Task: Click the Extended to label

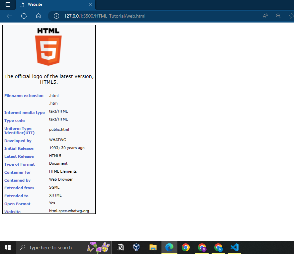Action: (x=16, y=196)
